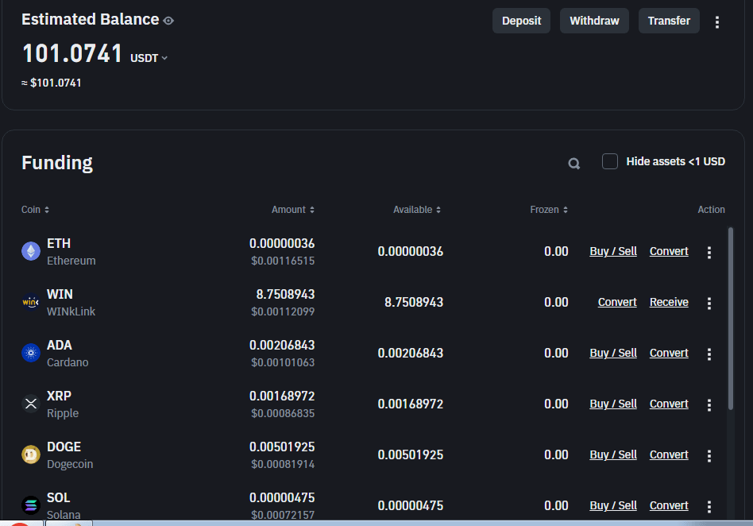Select the Funding section heading

pyautogui.click(x=57, y=163)
